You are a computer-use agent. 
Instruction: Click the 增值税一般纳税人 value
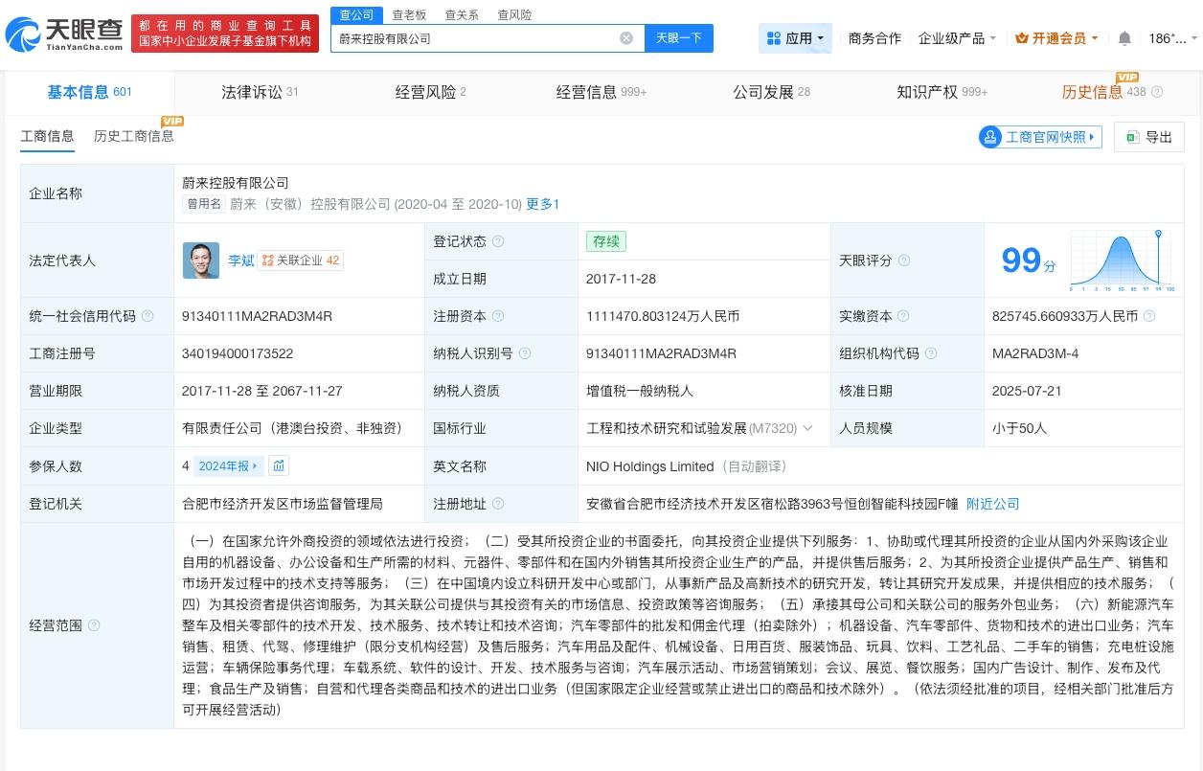640,391
